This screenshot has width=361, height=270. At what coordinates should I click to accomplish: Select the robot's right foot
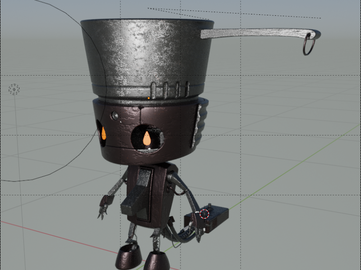[x=157, y=261]
